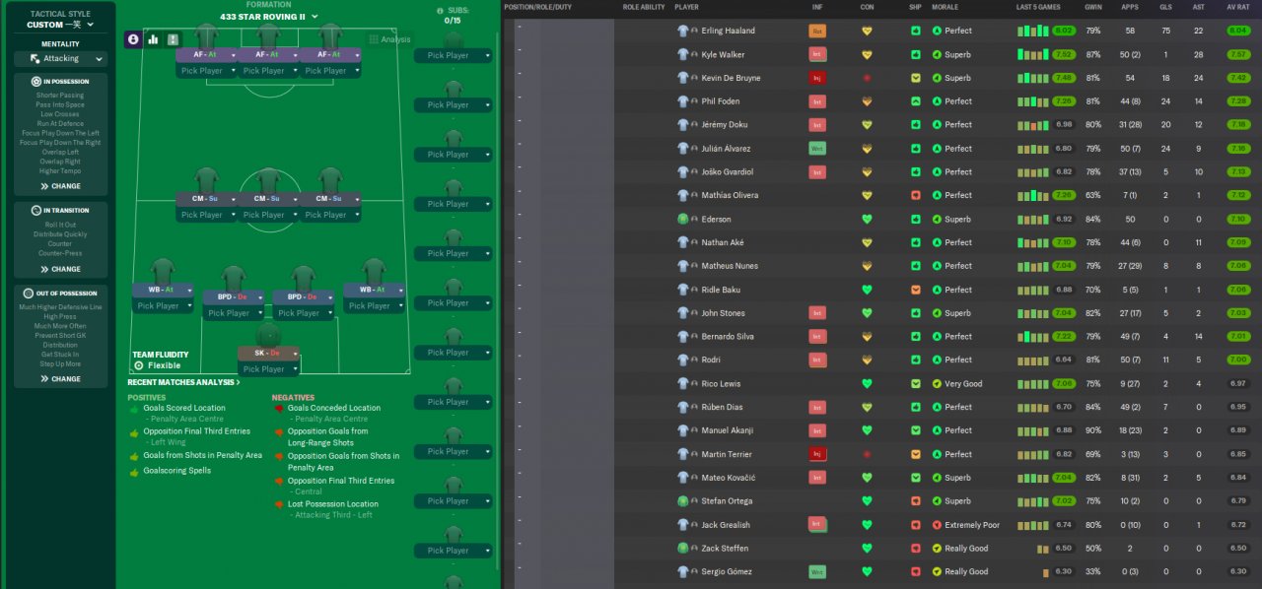Click Erling Haaland's orange Rot status icon
Image resolution: width=1262 pixels, height=589 pixels.
point(816,31)
